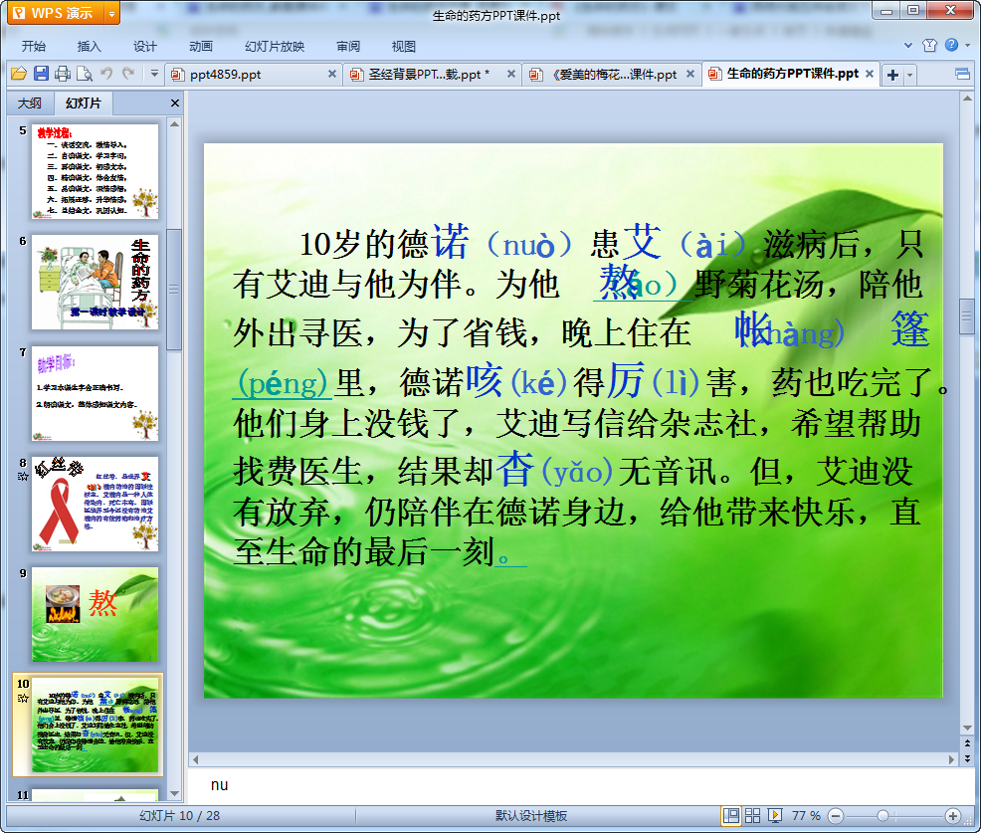The image size is (981, 833).
Task: Switch to slide sorter view icon
Action: click(752, 815)
